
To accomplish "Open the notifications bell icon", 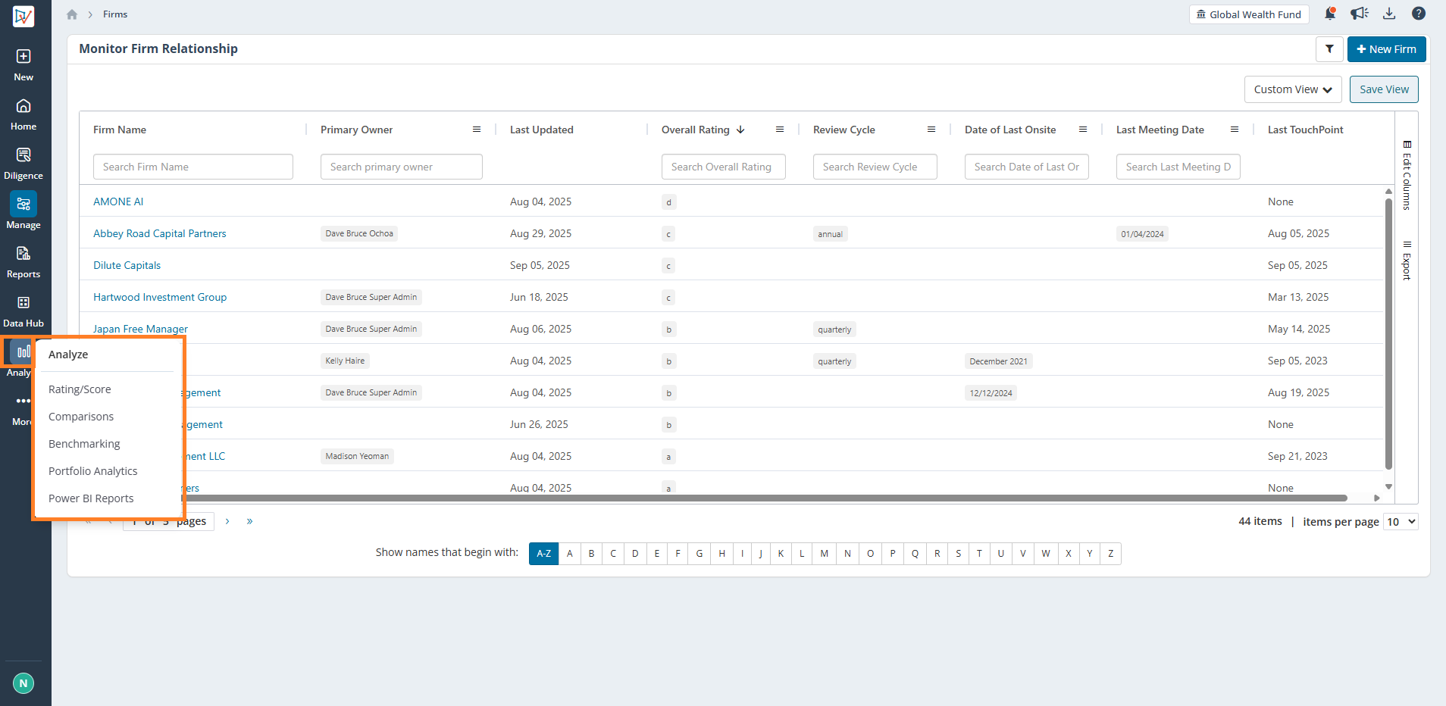I will point(1330,14).
